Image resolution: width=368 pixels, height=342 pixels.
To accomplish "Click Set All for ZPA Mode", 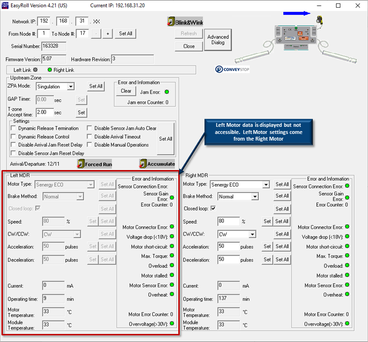I will 96,86.
